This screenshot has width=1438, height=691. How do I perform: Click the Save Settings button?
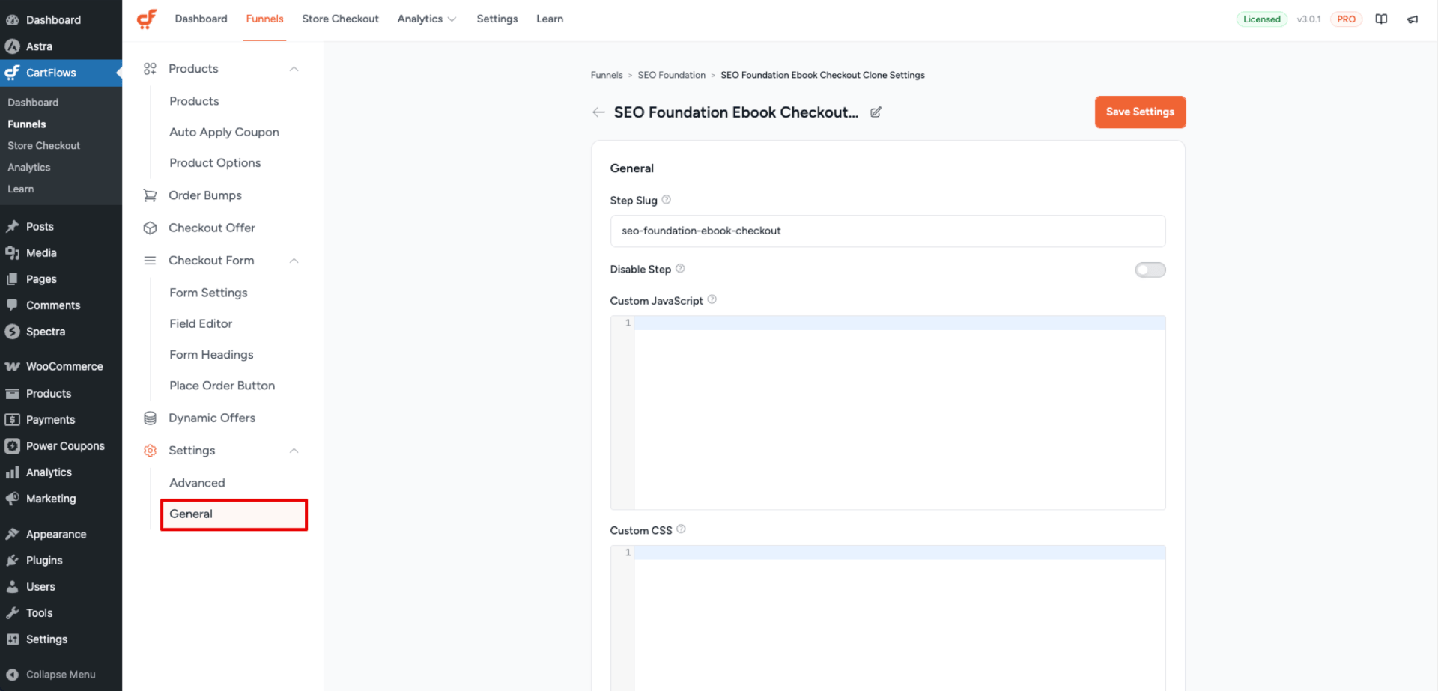[x=1140, y=112]
